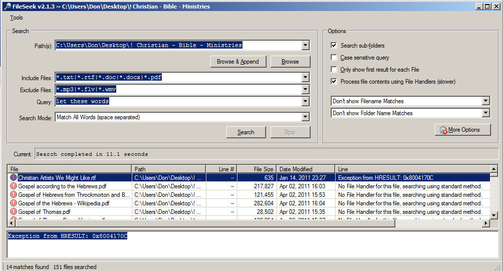Click the icon beside Christian Artists We Might Like.rtf
Viewport: 503px width, 271px height.
(x=14, y=177)
